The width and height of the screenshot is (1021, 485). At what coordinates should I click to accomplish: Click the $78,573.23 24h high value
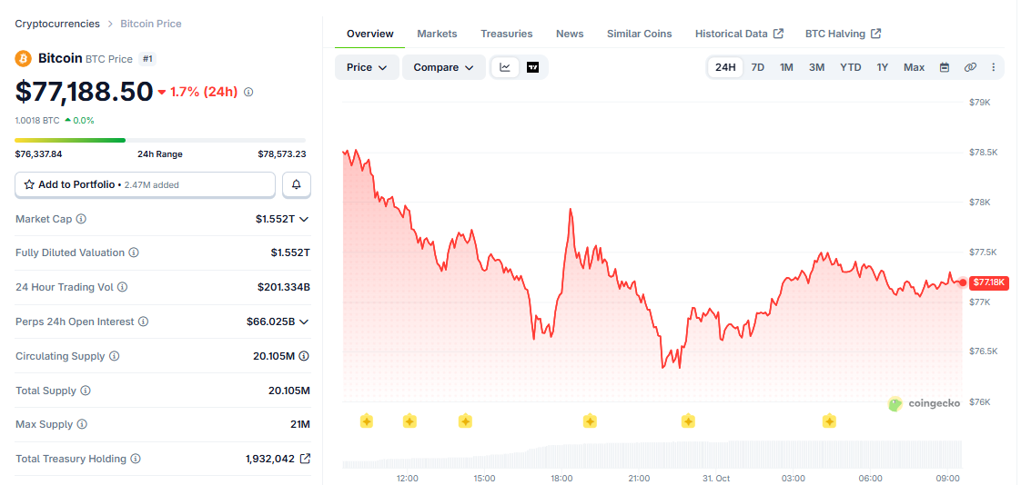[x=282, y=154]
